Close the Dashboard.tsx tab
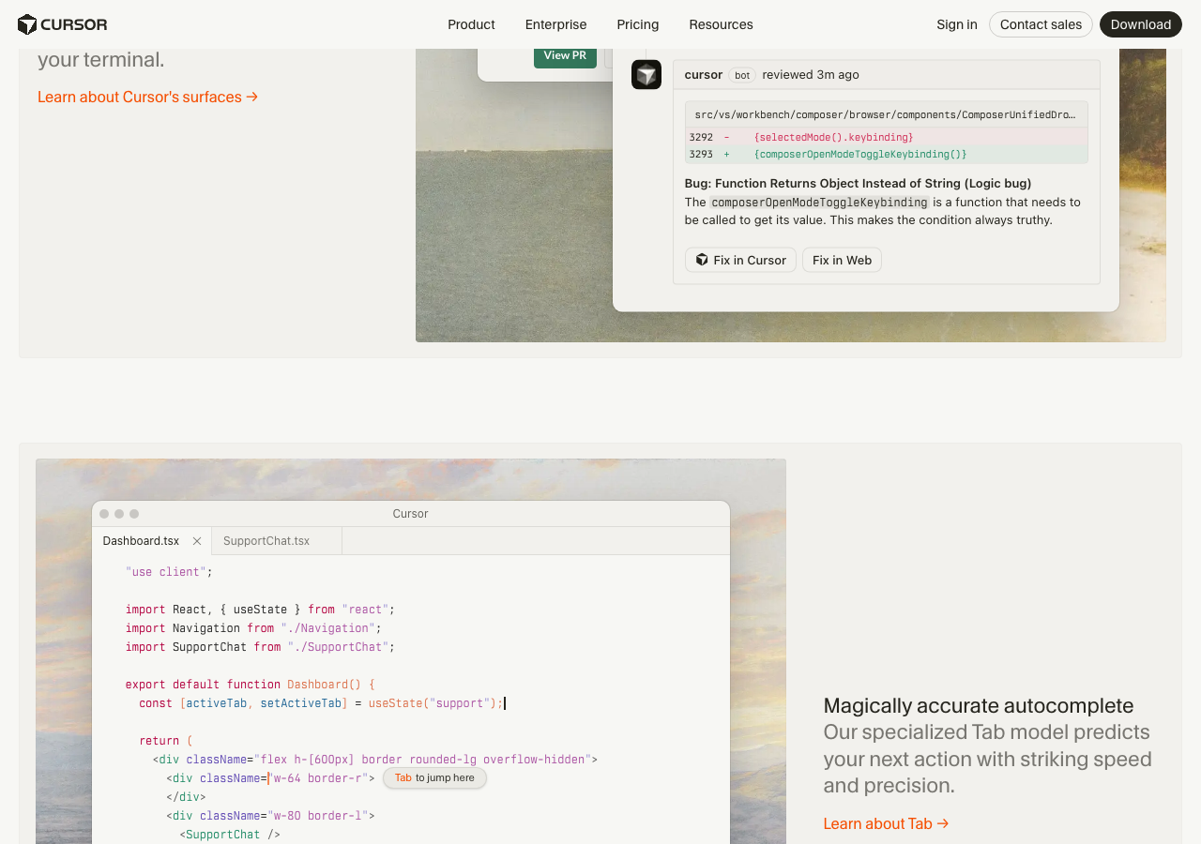The width and height of the screenshot is (1201, 844). pos(197,541)
